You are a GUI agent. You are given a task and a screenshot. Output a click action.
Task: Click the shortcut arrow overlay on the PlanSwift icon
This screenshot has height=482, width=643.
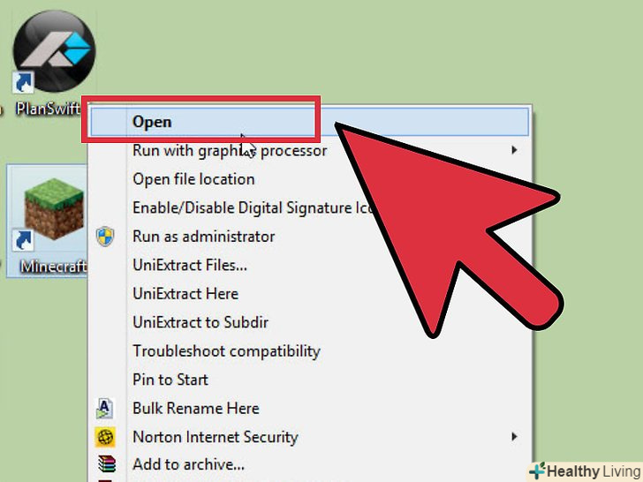23,82
